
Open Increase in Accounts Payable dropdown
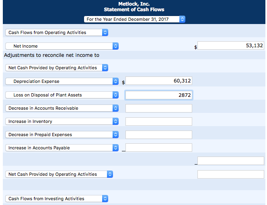click(62, 148)
